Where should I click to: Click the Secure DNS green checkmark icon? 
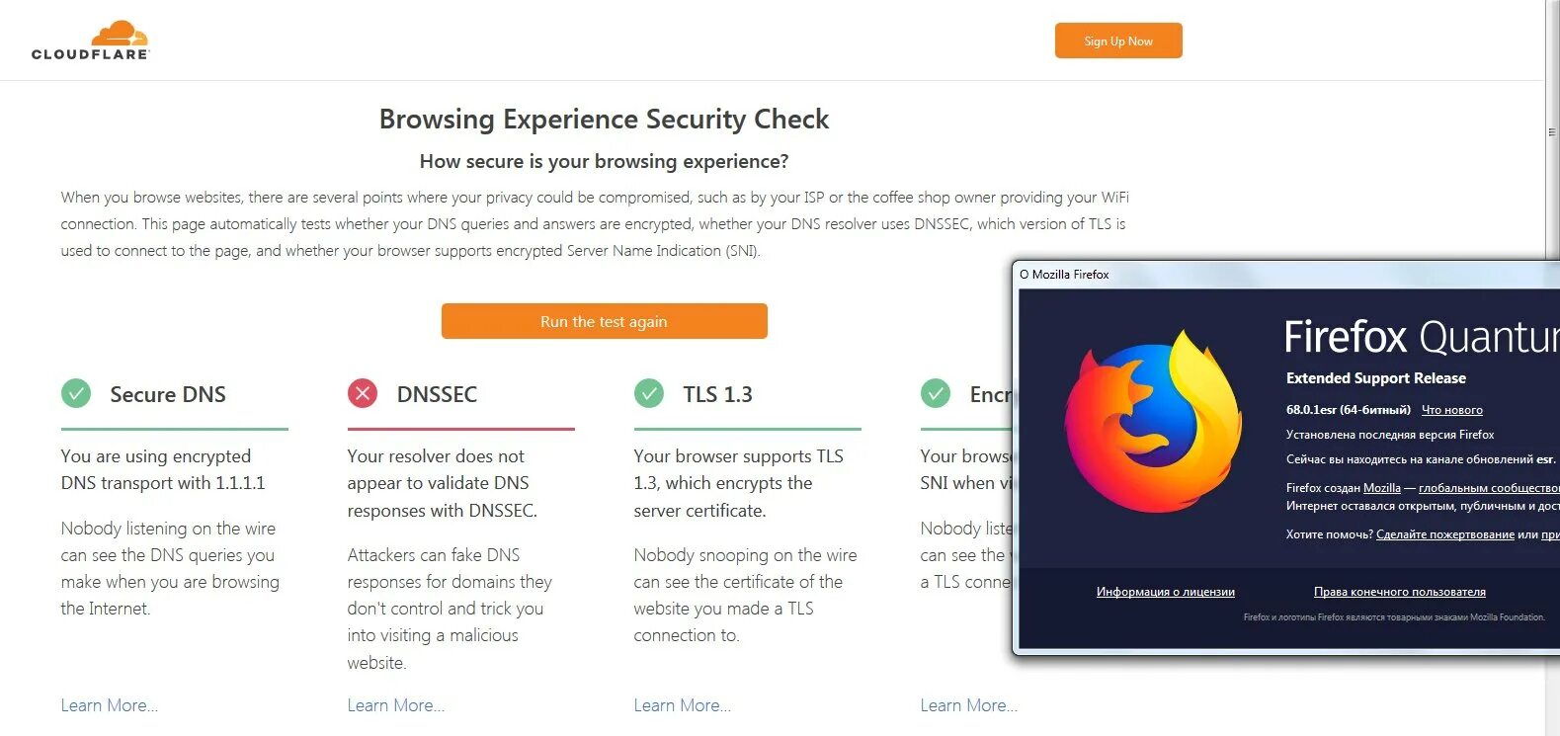[76, 393]
